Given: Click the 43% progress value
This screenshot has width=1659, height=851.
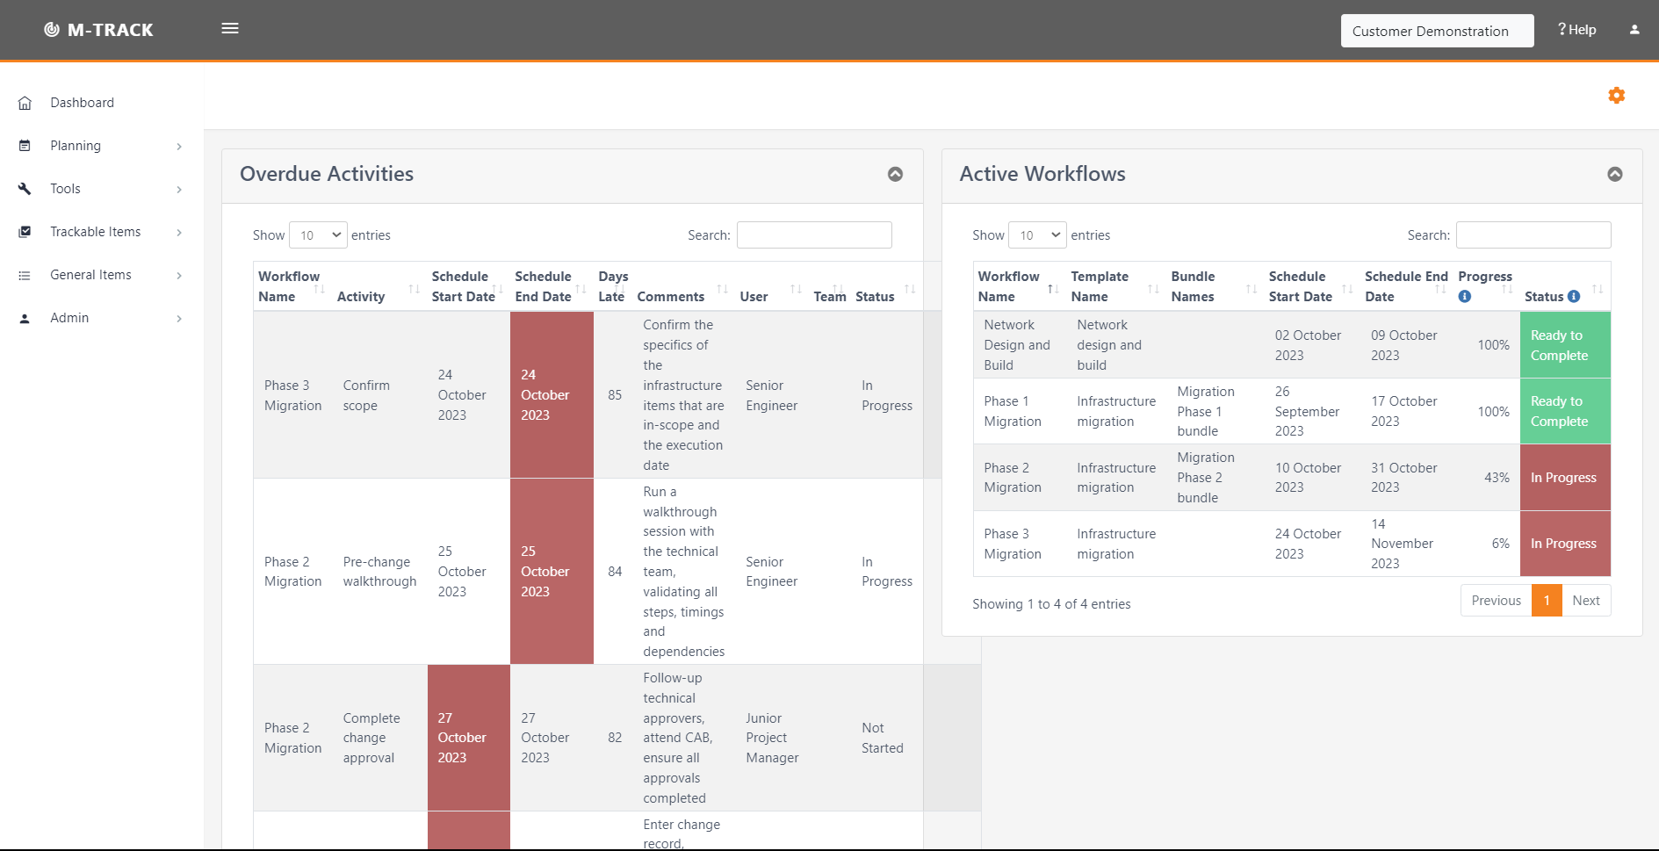Looking at the screenshot, I should (1497, 478).
